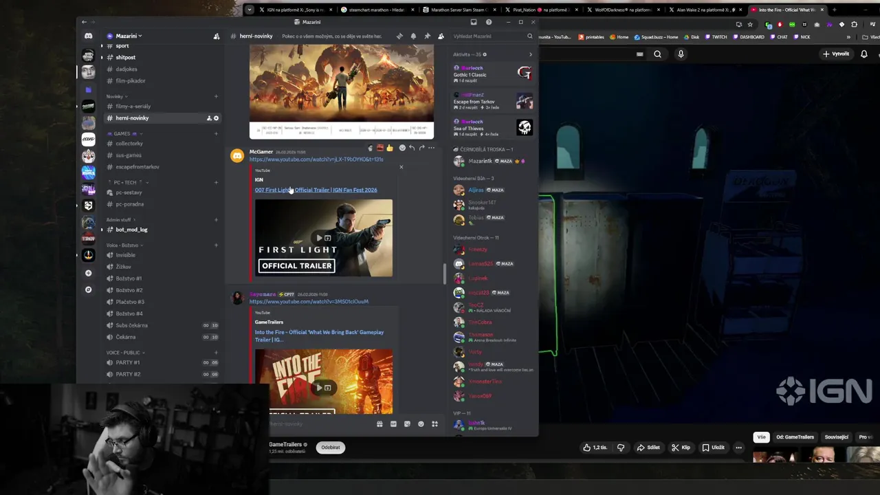The height and width of the screenshot is (495, 880).
Task: Dismiss the 007 First Light embed with X
Action: 401,167
